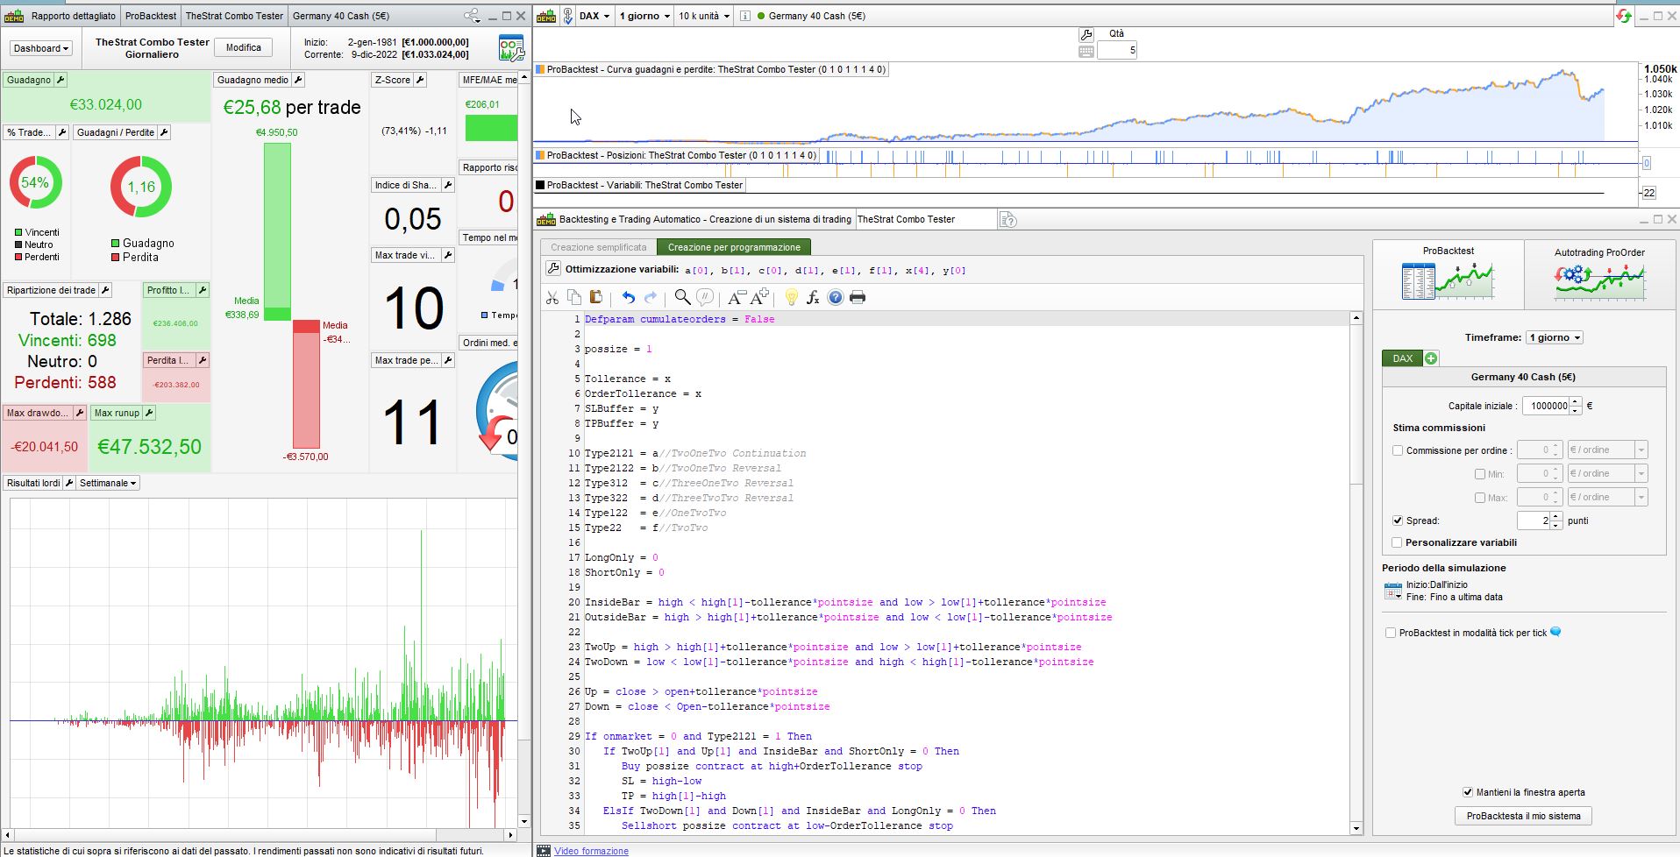This screenshot has width=1680, height=857.
Task: Switch to Autotrading ProOrder tab
Action: pyautogui.click(x=1599, y=273)
